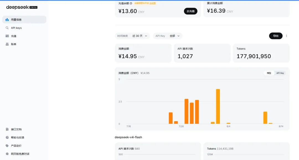This screenshot has width=299, height=160.
Task: Expand the 时间维度 近 30 天 dropdown
Action: coord(132,36)
